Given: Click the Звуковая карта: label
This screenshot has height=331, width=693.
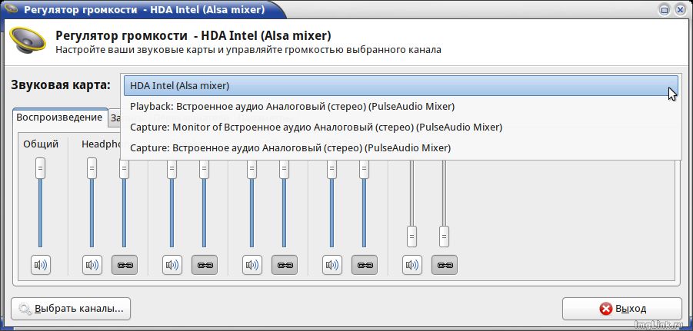Looking at the screenshot, I should pos(61,84).
